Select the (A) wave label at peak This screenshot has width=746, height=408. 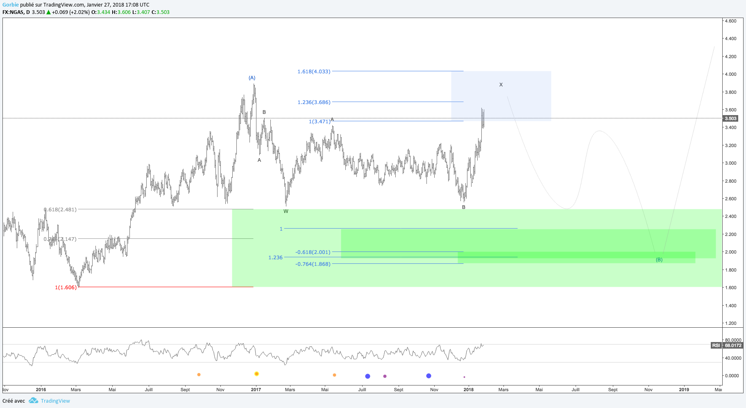[252, 78]
